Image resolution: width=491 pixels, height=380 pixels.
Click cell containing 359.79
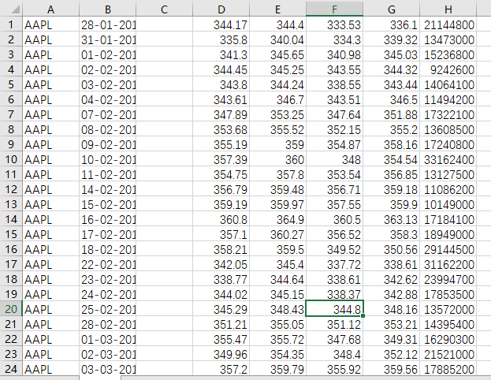[277, 369]
